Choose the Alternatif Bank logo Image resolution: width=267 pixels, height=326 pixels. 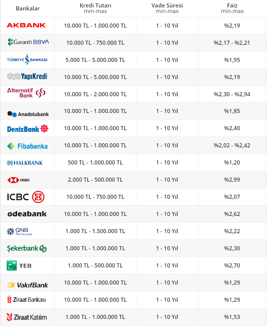click(x=26, y=93)
